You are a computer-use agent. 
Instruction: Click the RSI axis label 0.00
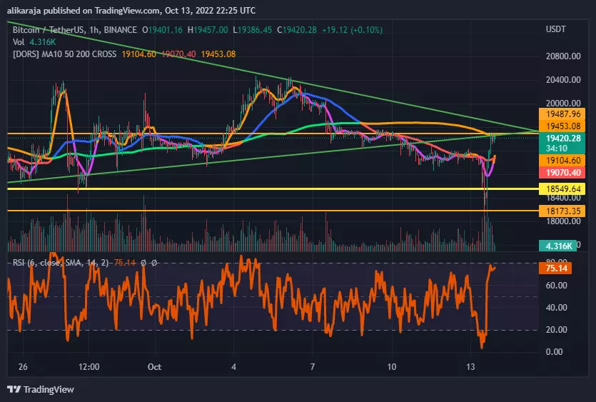coord(554,352)
